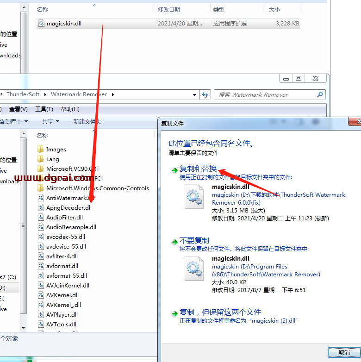Click the search magnifier icon

(x=320, y=94)
